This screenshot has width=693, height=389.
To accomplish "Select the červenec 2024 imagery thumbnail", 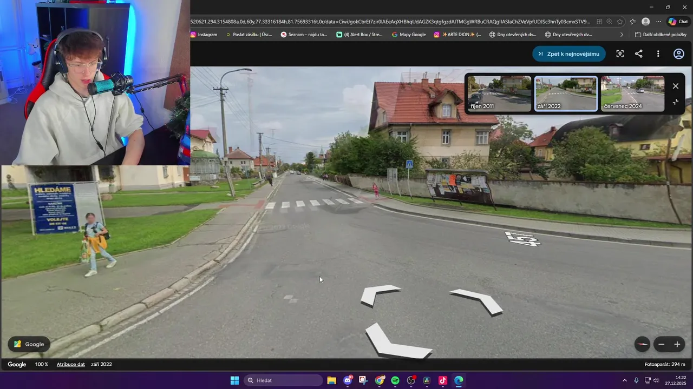I will [x=632, y=93].
